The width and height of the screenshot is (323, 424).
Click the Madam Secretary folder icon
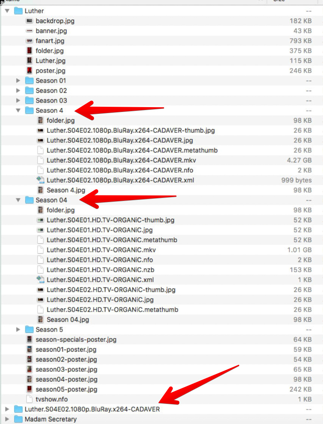pyautogui.click(x=18, y=419)
